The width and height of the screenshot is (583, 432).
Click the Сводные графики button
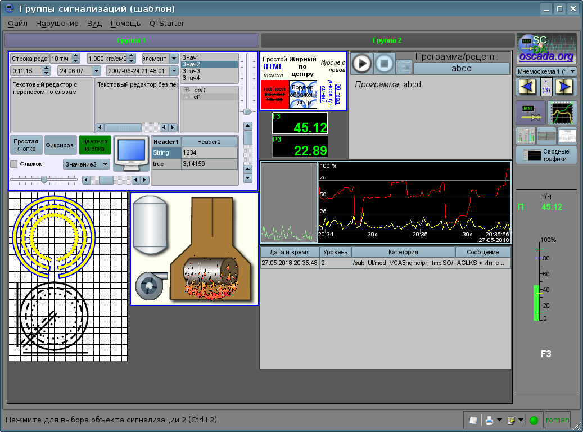pyautogui.click(x=546, y=155)
